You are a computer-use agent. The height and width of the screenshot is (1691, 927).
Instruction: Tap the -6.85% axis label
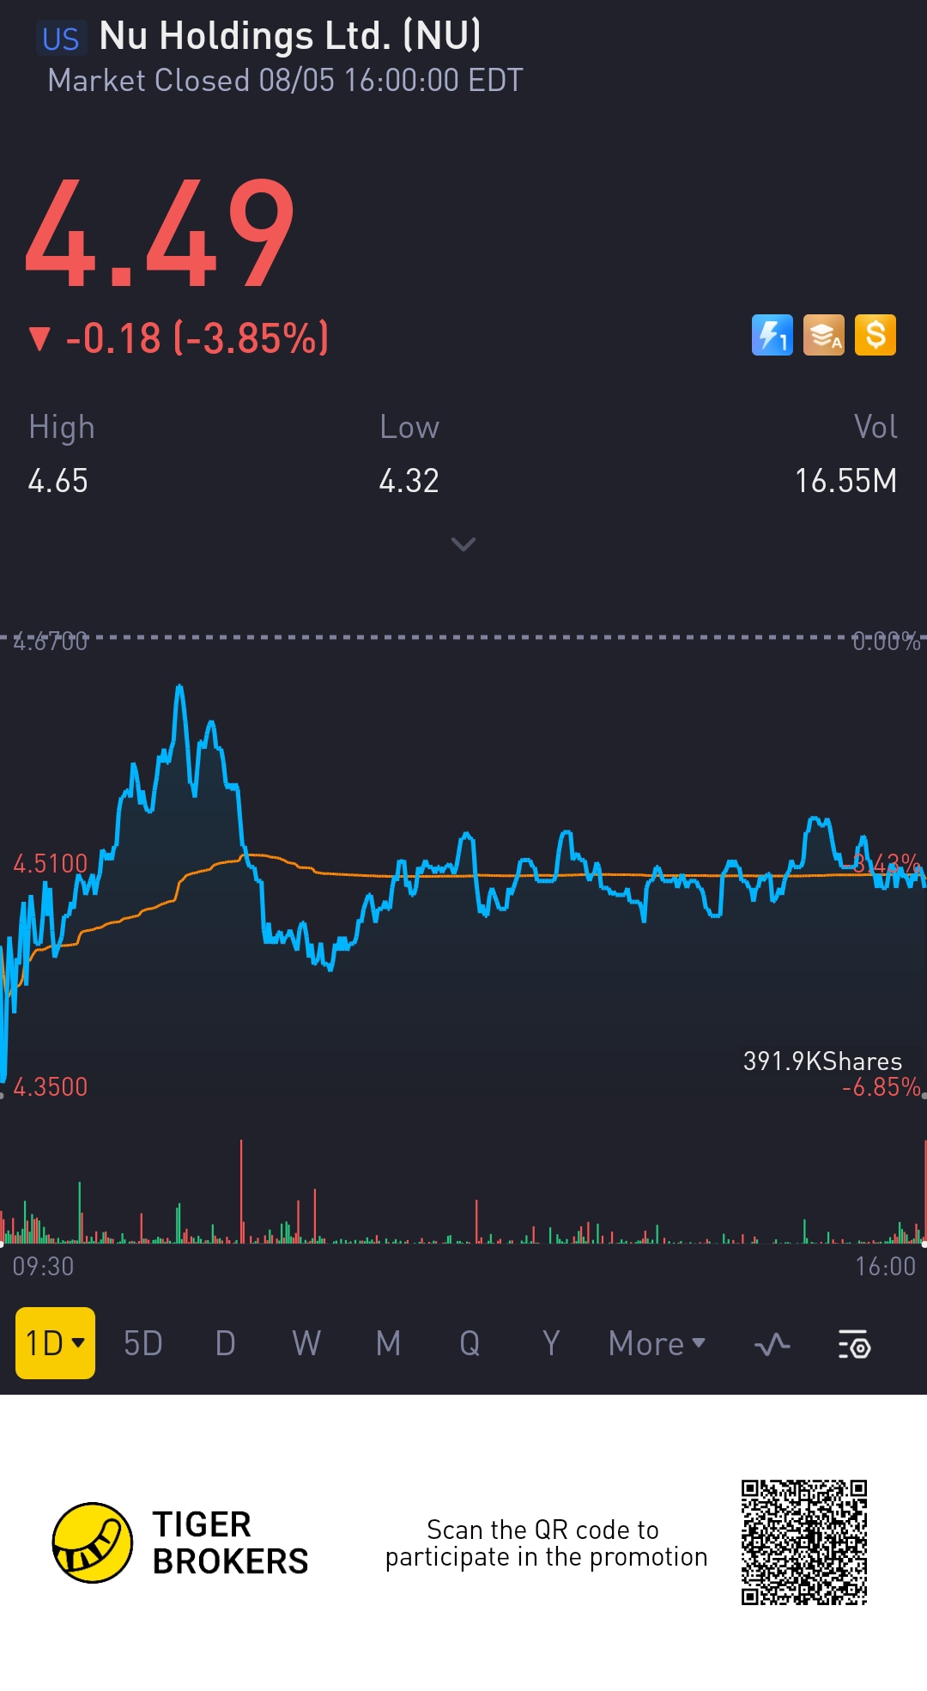pos(882,1087)
